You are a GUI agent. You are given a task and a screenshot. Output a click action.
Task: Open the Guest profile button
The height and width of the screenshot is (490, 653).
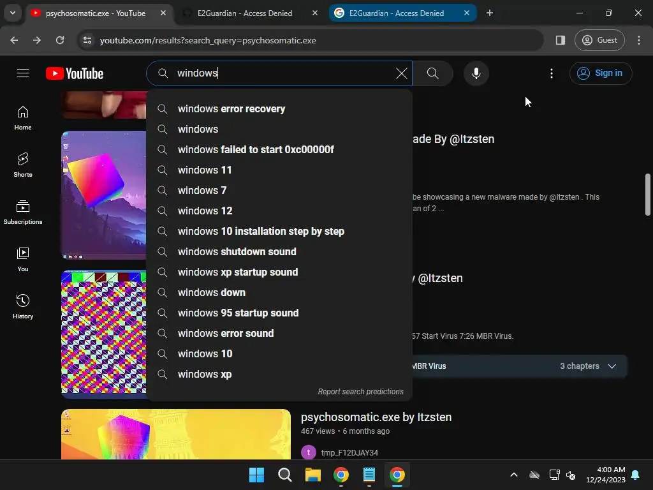click(x=599, y=40)
